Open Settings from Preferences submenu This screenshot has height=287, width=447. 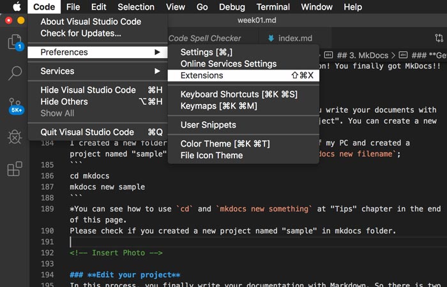[243, 52]
